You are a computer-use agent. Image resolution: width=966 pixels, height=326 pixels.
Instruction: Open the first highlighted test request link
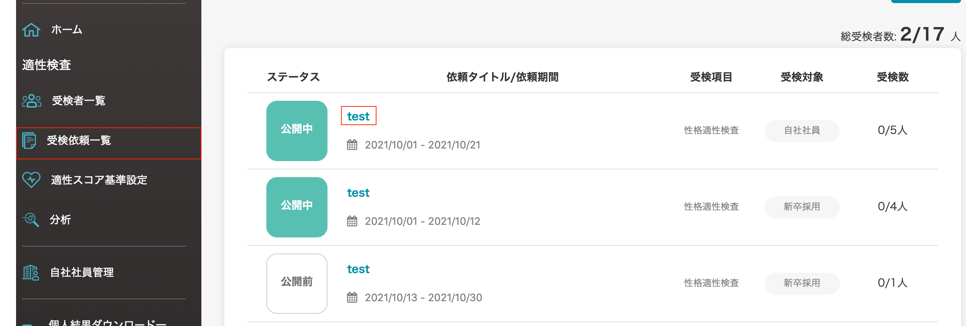(x=358, y=116)
